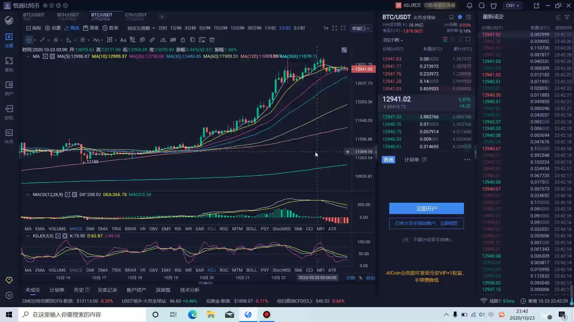Open MA indicator settings gear
Viewport: 574px width, 322px height.
(45, 56)
